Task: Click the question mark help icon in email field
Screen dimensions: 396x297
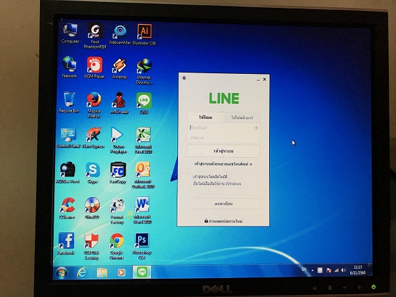Action: click(x=256, y=128)
